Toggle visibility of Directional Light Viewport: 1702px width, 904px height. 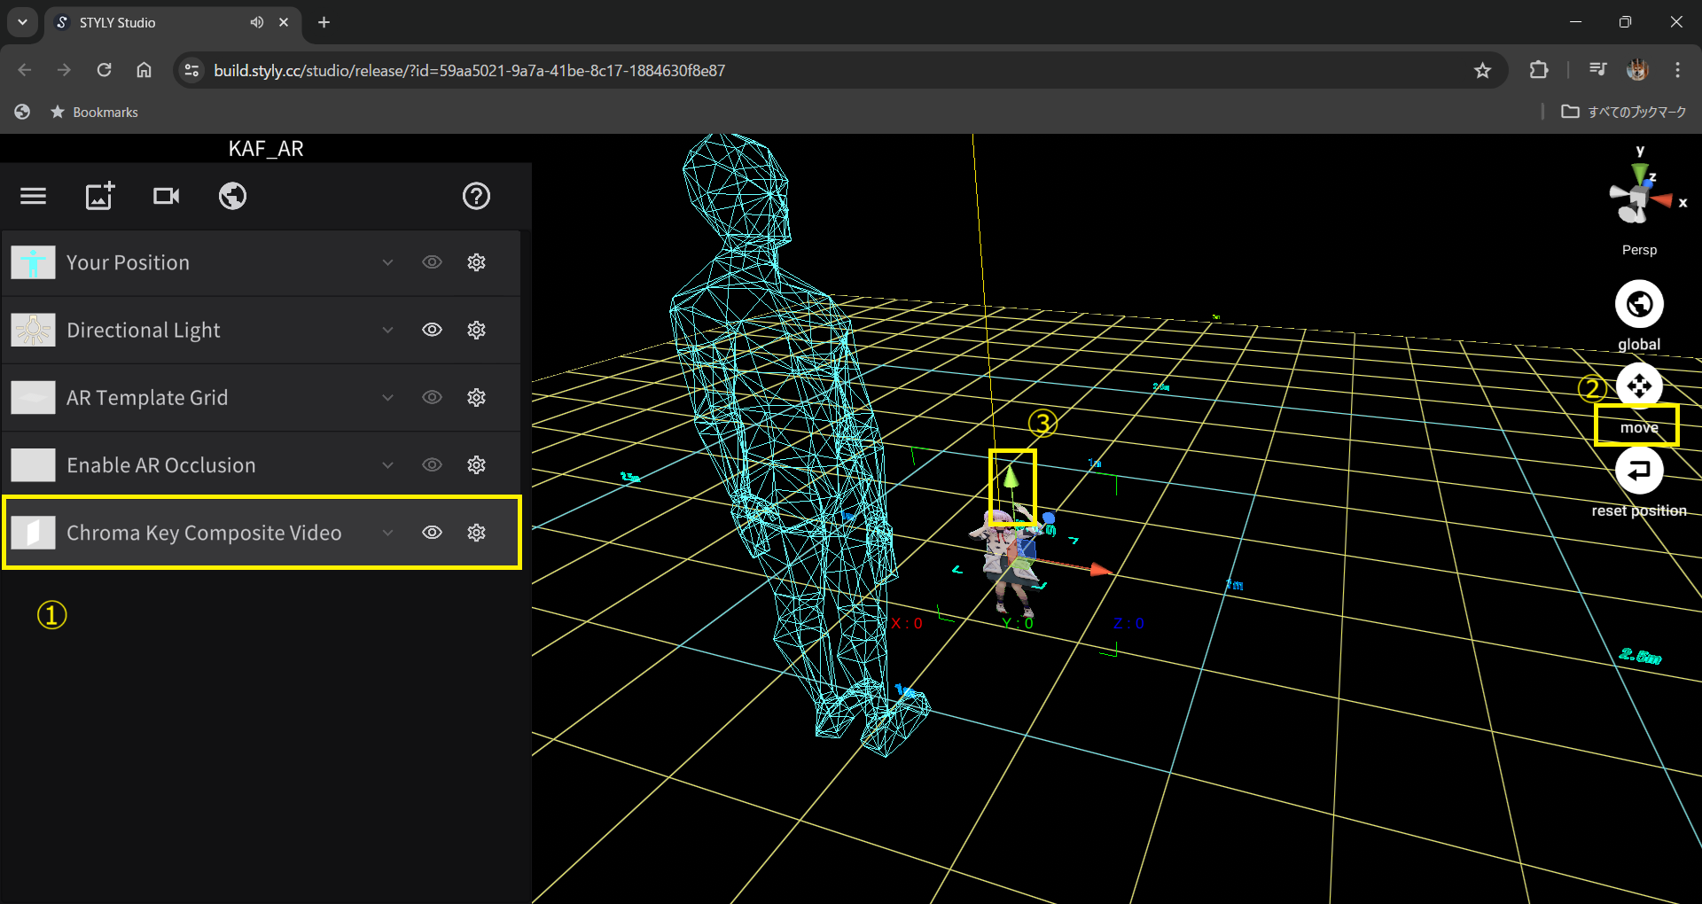click(x=432, y=330)
